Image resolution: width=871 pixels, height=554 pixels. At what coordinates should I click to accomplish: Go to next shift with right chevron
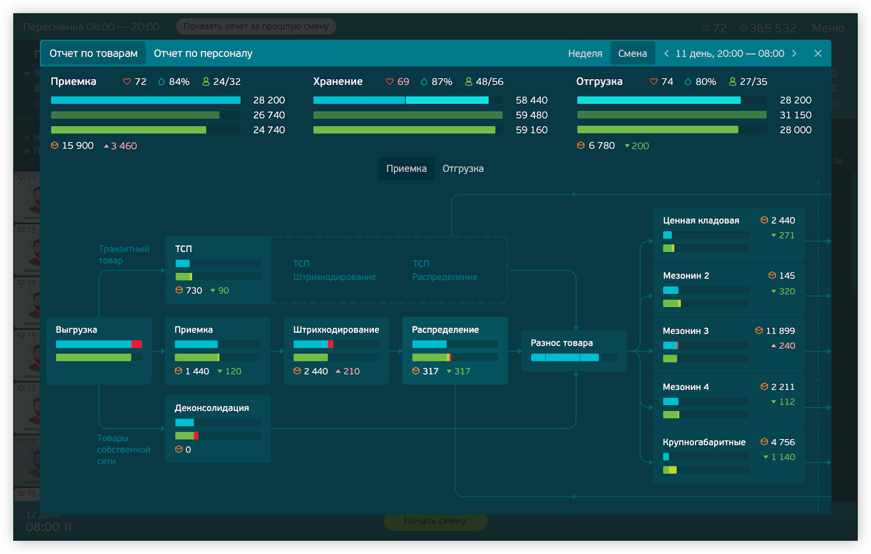(794, 53)
